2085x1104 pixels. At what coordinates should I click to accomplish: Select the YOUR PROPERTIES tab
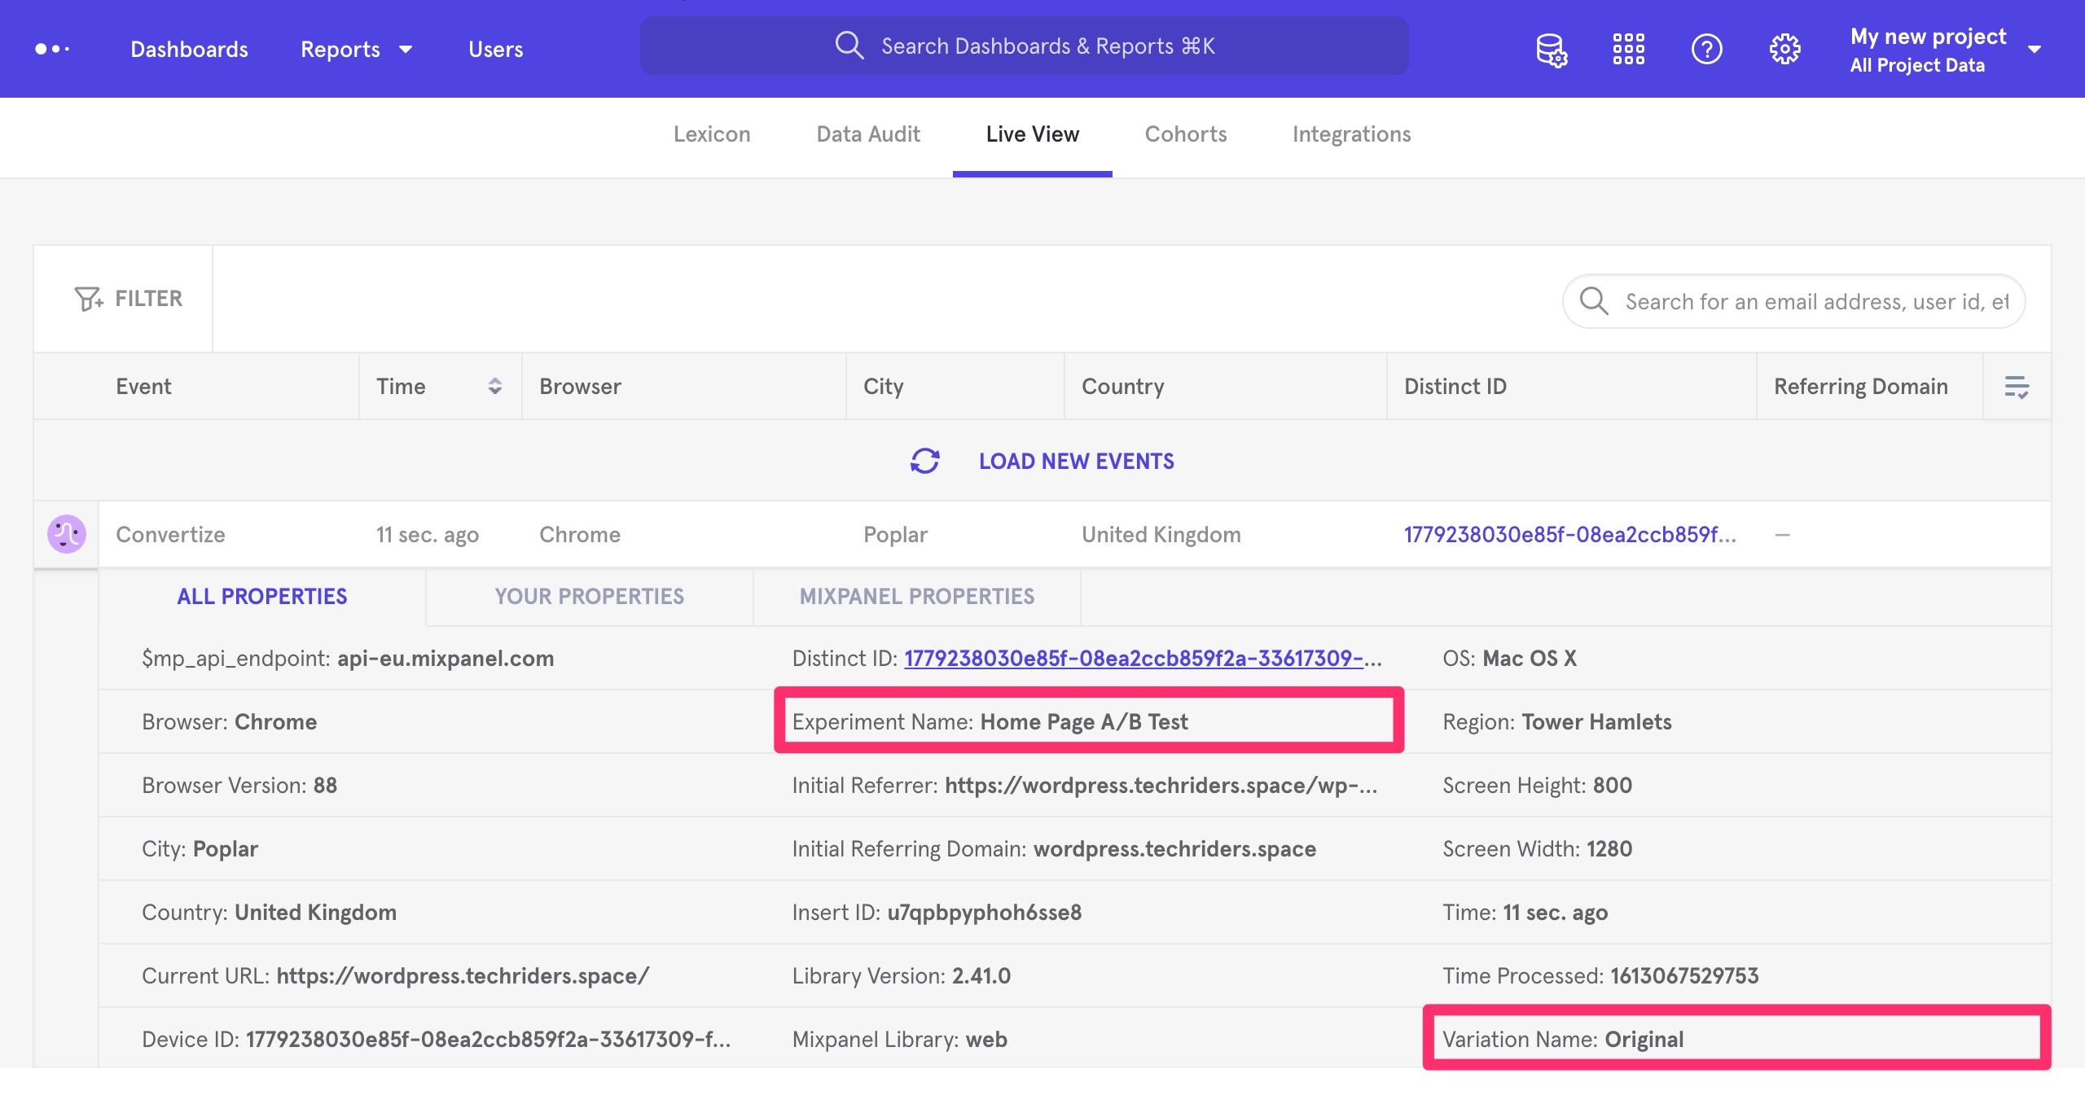(x=590, y=596)
